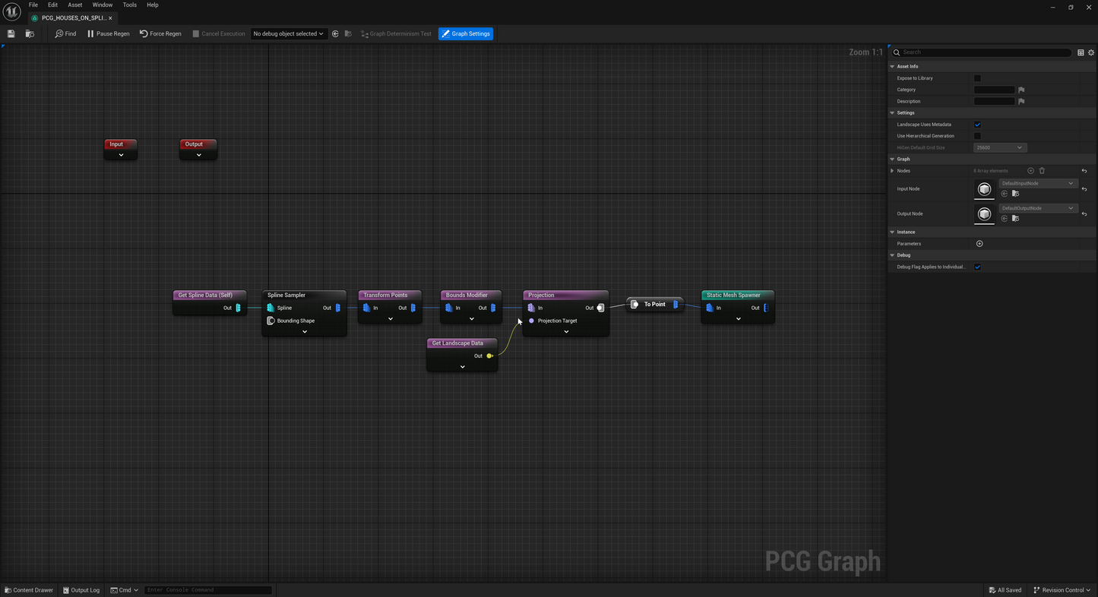Open the Help menu
This screenshot has height=597, width=1098.
click(152, 5)
